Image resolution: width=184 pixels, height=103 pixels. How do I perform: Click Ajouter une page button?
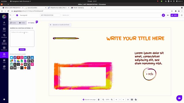89,100
